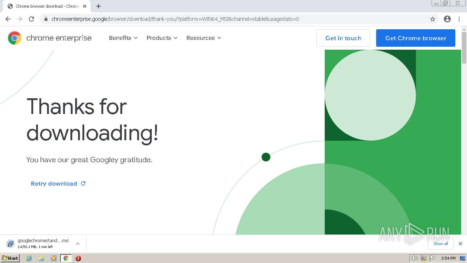Open the media player taskbar icon
Screen dimensions: 467x263
tap(54, 258)
